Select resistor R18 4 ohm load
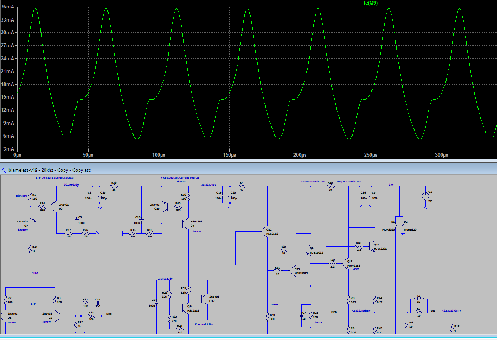The image size is (497, 340). [x=452, y=328]
